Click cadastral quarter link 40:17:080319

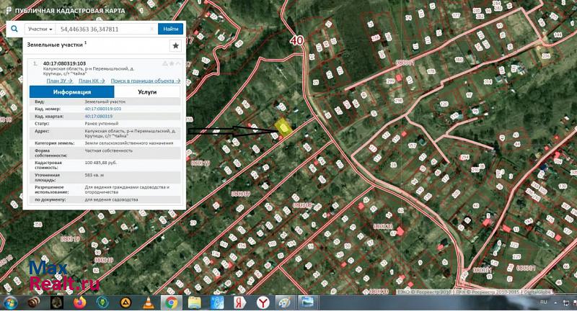(98, 116)
